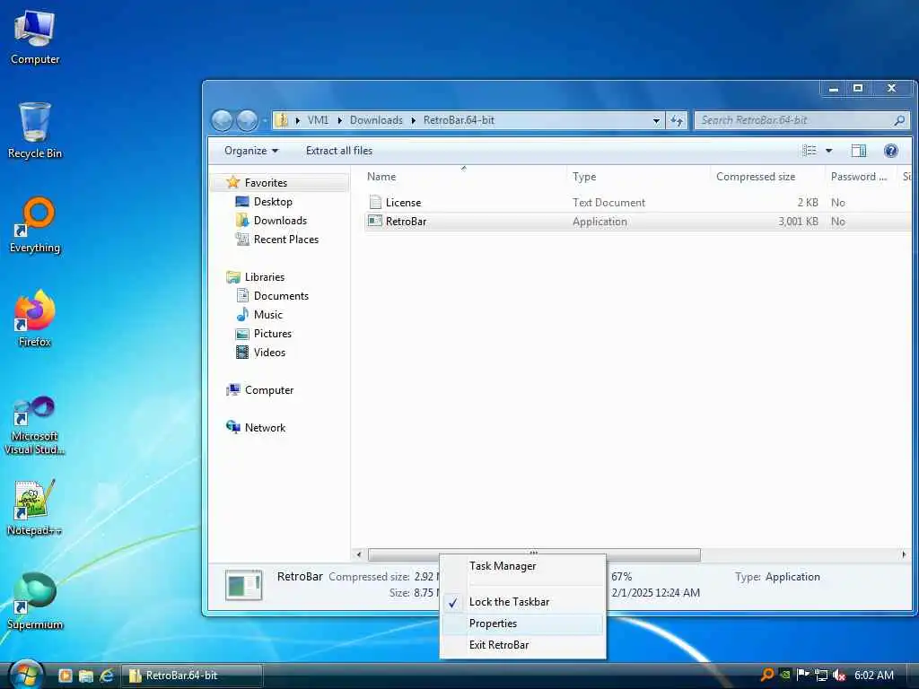Click the RetroBar details pane thumbnail
The width and height of the screenshot is (919, 689).
click(x=244, y=585)
